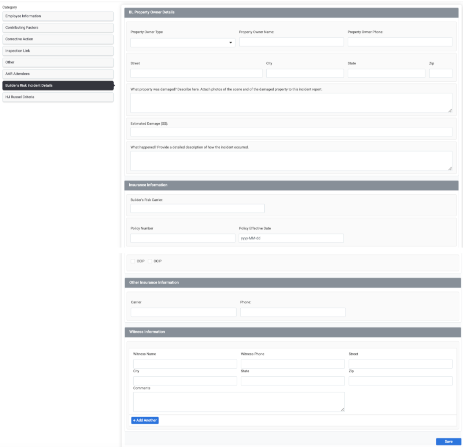The width and height of the screenshot is (463, 447).
Task: Click the Policy Number field
Action: pos(183,238)
